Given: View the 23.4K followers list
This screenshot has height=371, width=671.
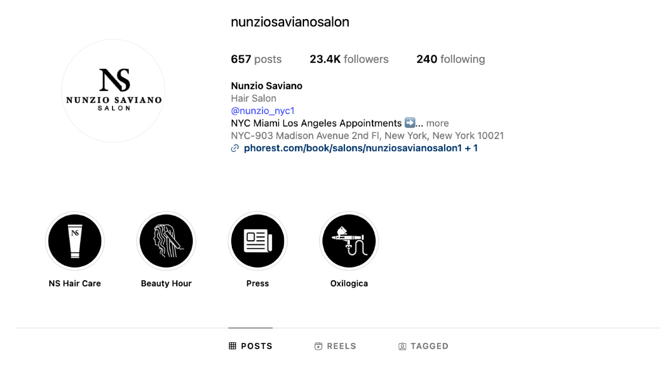Looking at the screenshot, I should coord(349,59).
